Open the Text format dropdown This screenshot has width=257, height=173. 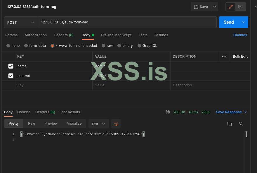[x=98, y=124]
